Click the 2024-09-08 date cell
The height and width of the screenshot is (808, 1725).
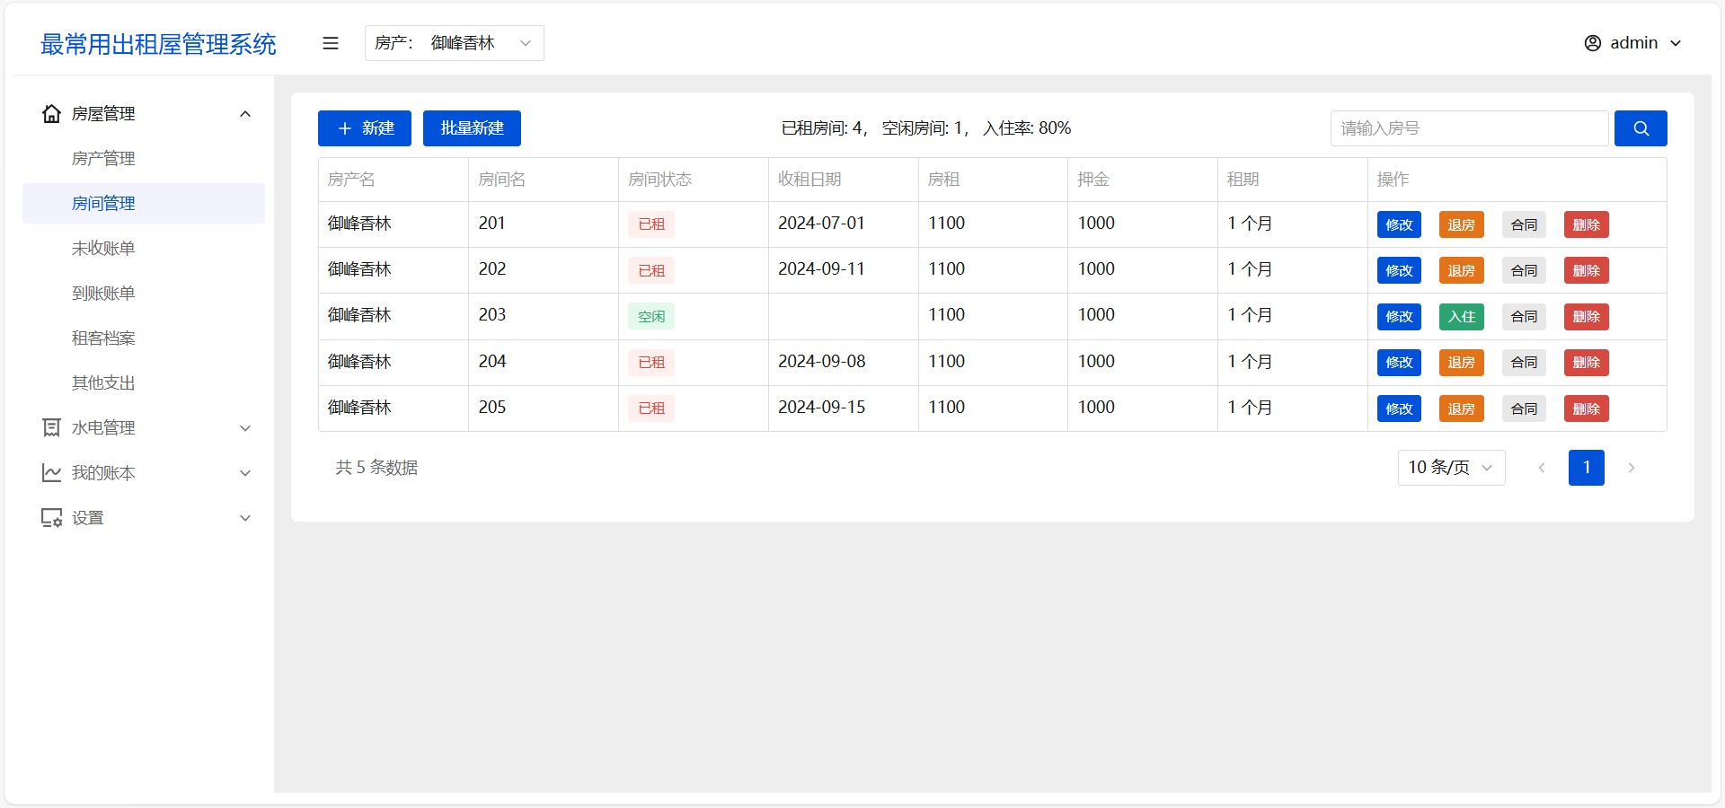coord(843,362)
